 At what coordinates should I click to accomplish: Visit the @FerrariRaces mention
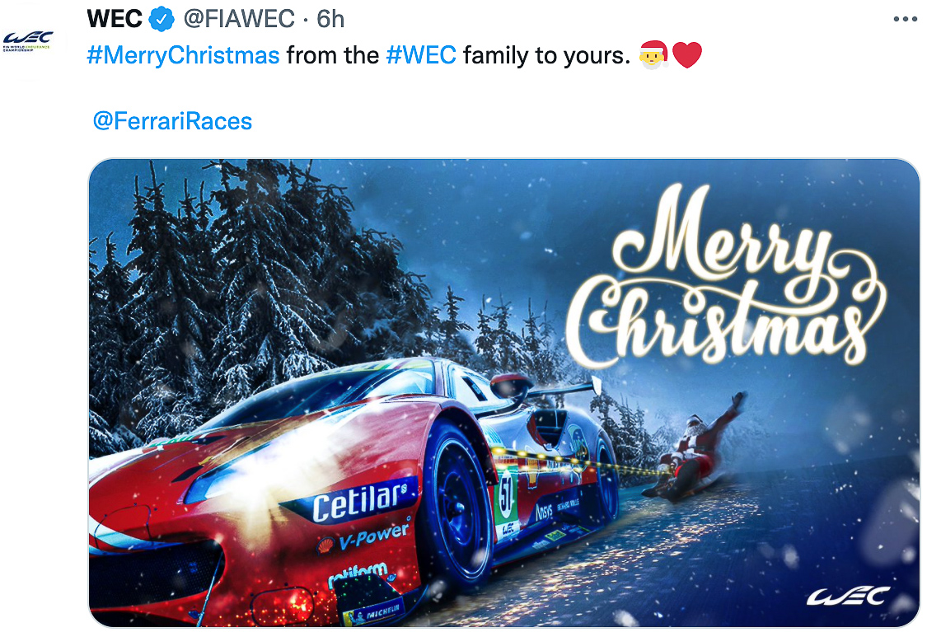pos(173,122)
